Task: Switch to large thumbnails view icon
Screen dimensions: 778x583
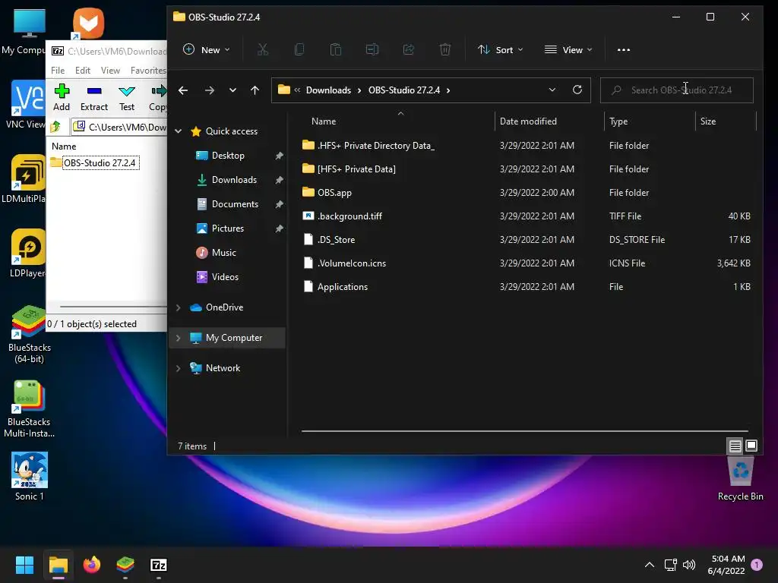Action: (751, 446)
